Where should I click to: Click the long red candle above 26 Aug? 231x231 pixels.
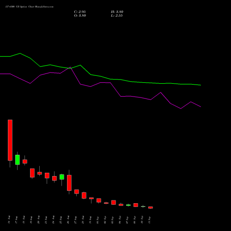(x=69, y=183)
